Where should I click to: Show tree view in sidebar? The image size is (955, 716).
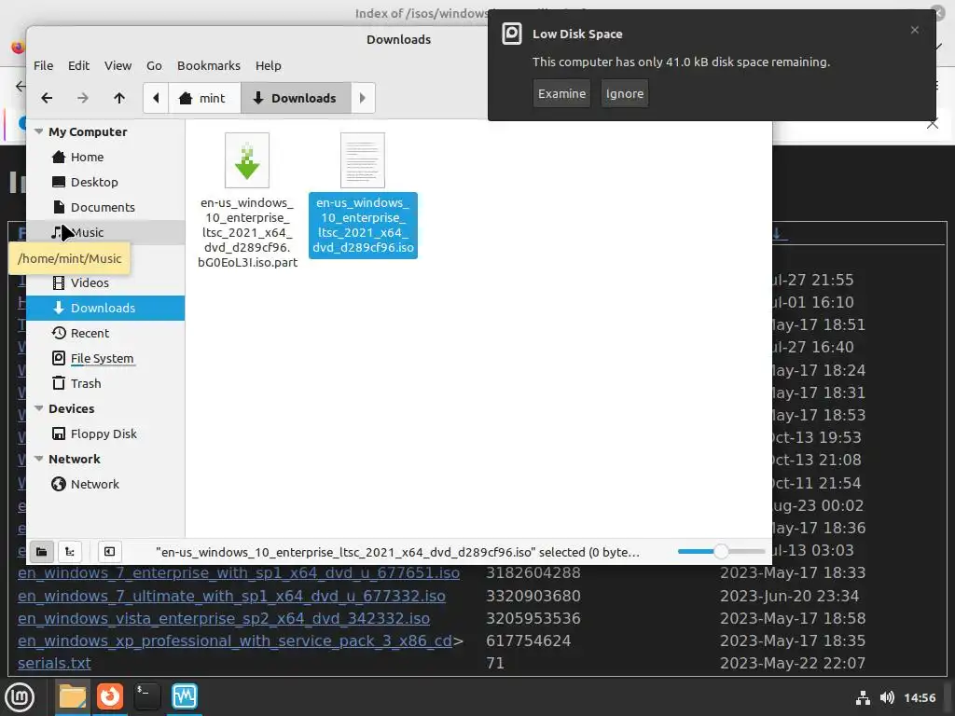(x=70, y=552)
